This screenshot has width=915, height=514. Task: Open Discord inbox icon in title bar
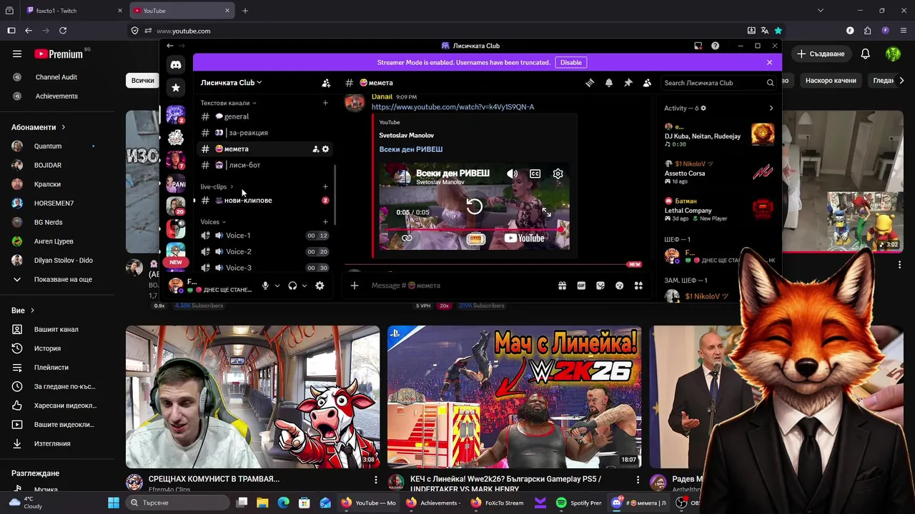[x=698, y=46]
